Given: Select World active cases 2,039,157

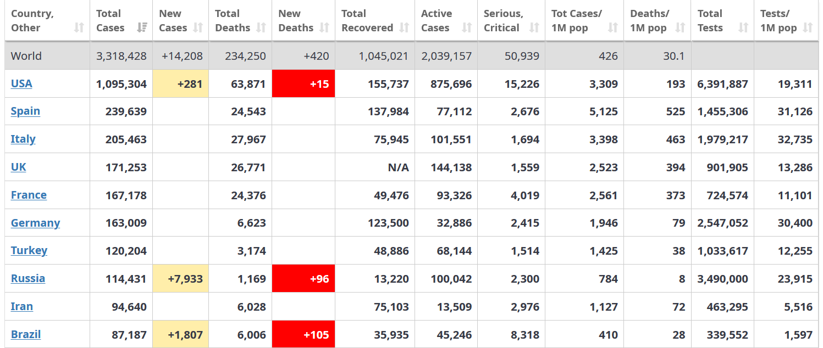Looking at the screenshot, I should [x=446, y=56].
